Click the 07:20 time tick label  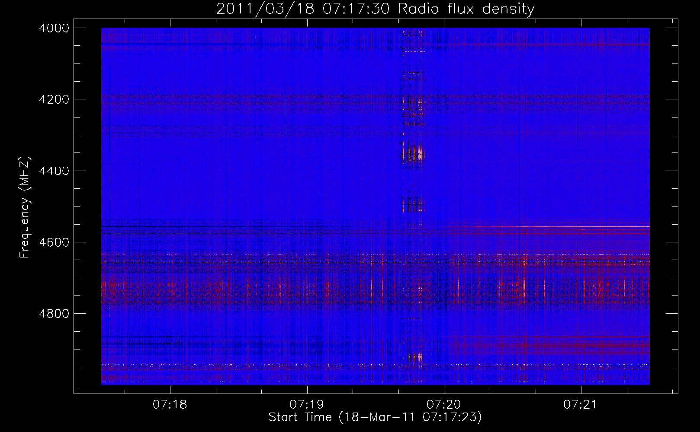click(444, 405)
